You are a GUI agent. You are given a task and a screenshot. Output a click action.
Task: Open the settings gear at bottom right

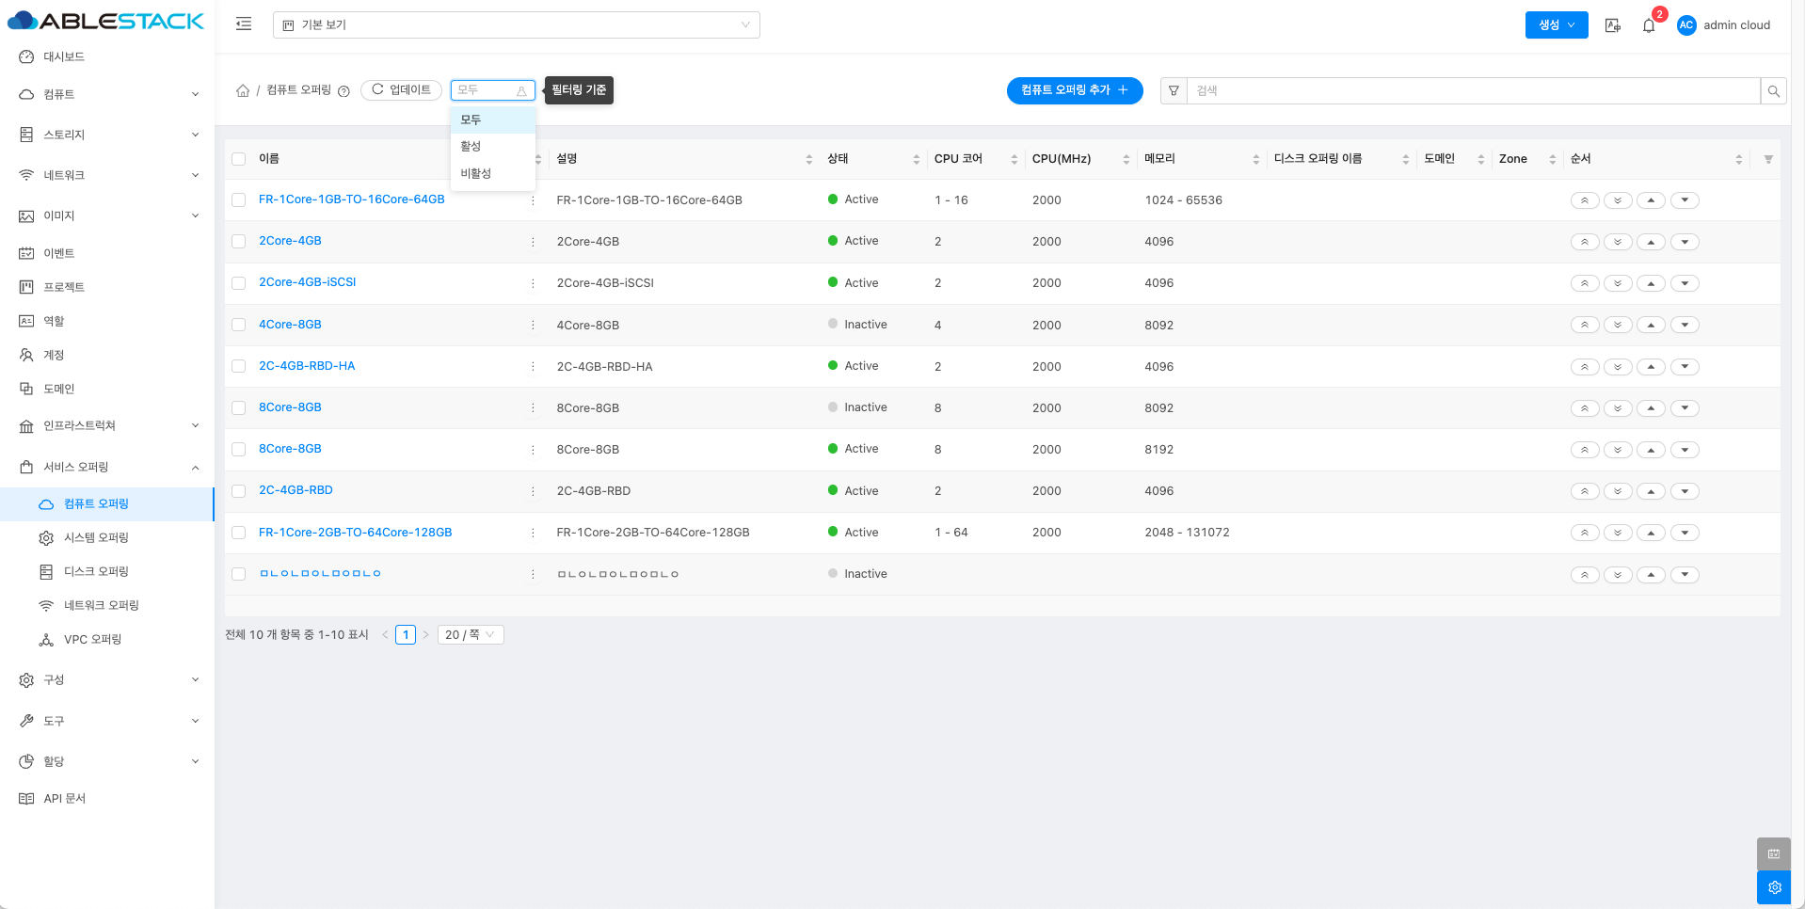1773,887
